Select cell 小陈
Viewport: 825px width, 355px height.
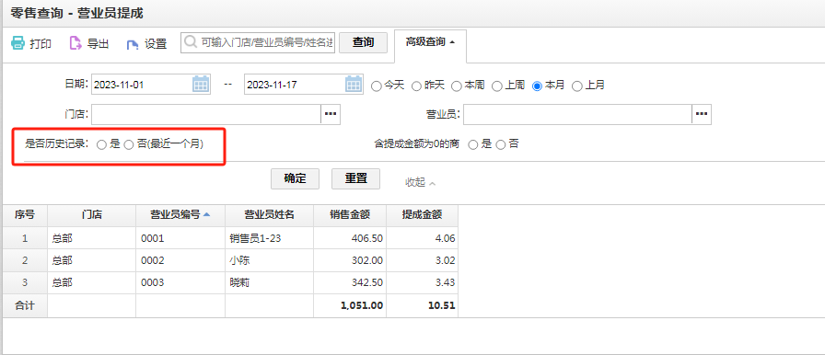click(270, 260)
